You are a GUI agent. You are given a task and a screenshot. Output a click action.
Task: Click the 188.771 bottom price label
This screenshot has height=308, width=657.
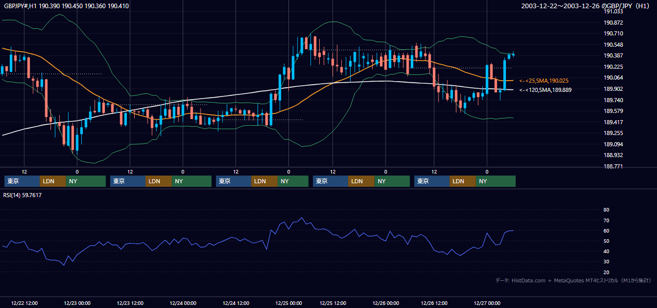pyautogui.click(x=613, y=166)
